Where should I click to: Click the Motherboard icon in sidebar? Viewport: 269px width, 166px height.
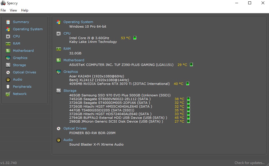8,51
